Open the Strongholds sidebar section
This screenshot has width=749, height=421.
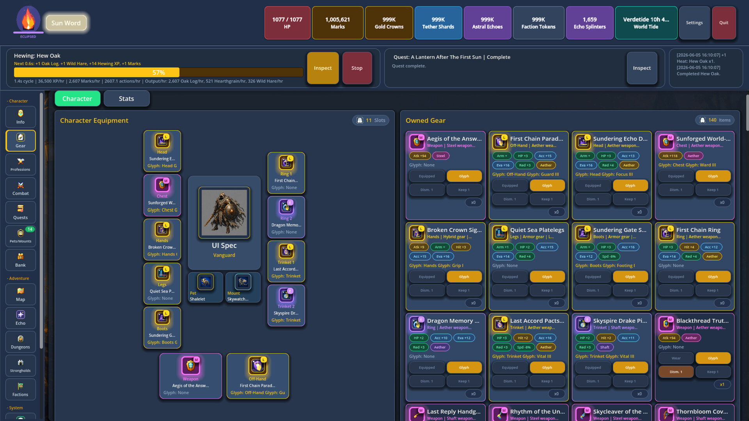(x=21, y=366)
